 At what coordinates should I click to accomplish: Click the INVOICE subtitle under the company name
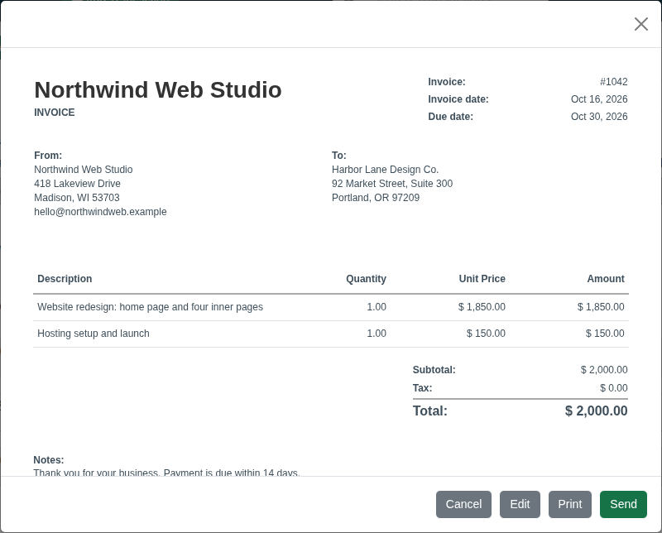point(55,113)
